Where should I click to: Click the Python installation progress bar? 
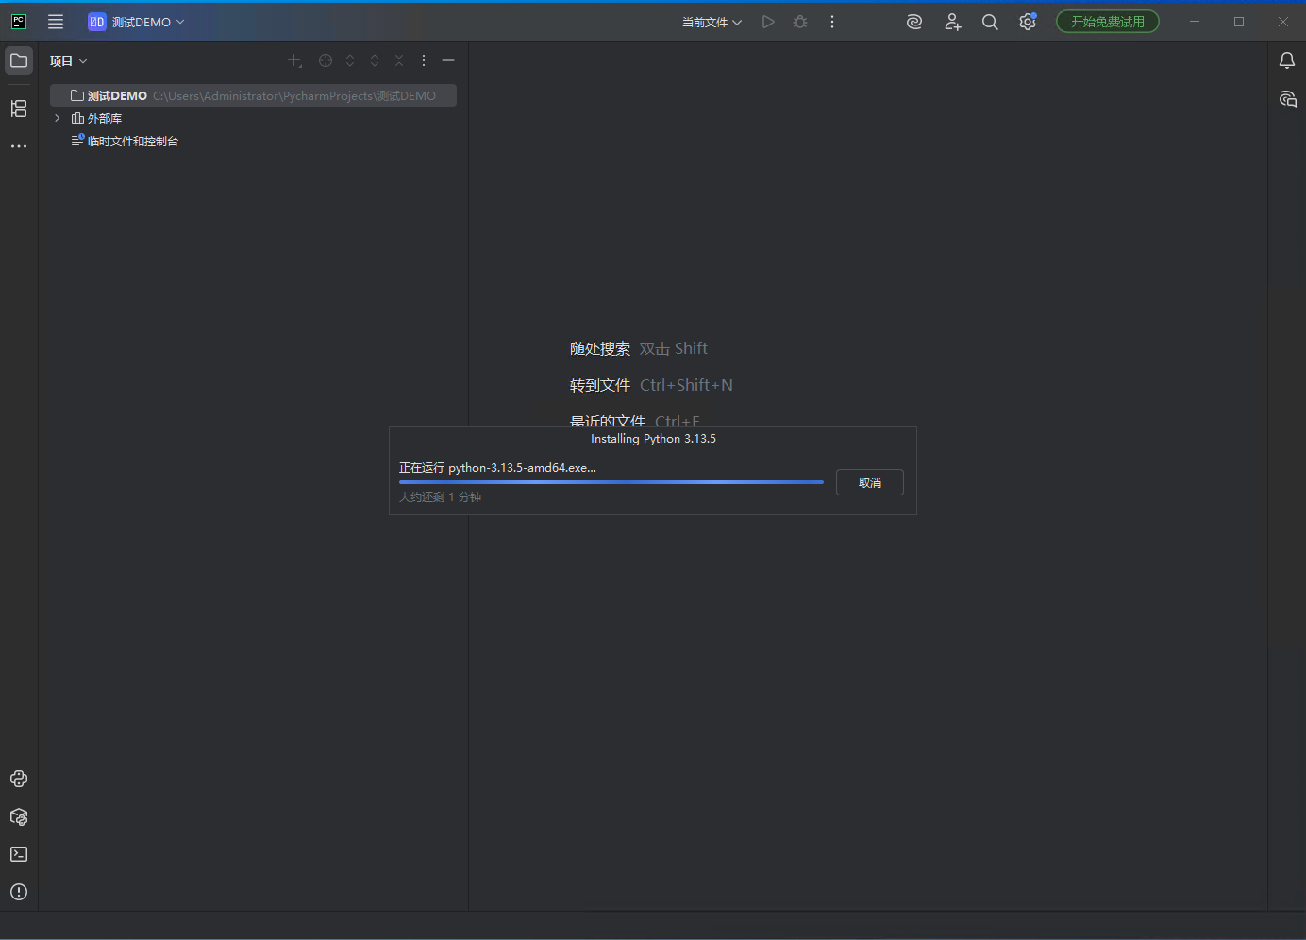[x=611, y=482]
